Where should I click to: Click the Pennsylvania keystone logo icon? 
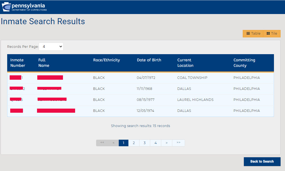point(7,7)
